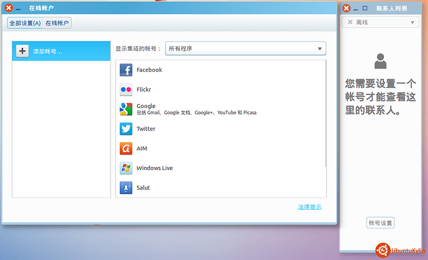Click the 在线帐户 breadcrumb button
This screenshot has width=428, height=260.
coord(57,23)
